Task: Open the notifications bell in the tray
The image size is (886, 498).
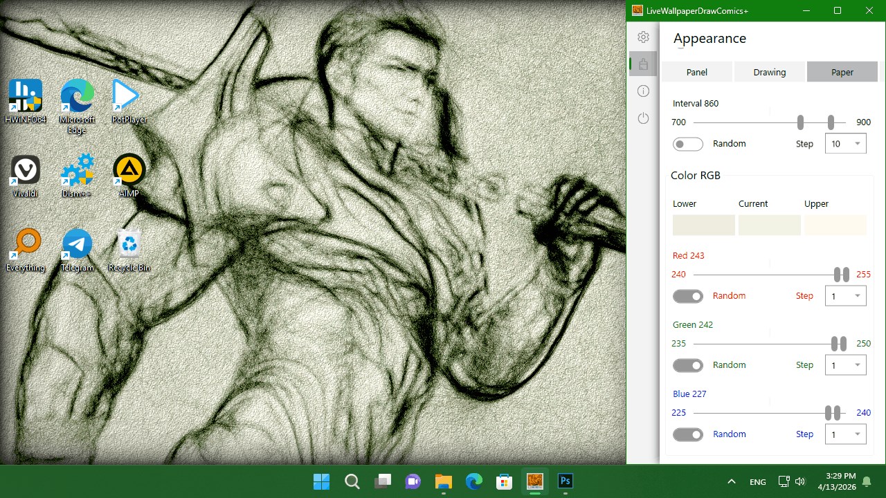Action: click(867, 481)
